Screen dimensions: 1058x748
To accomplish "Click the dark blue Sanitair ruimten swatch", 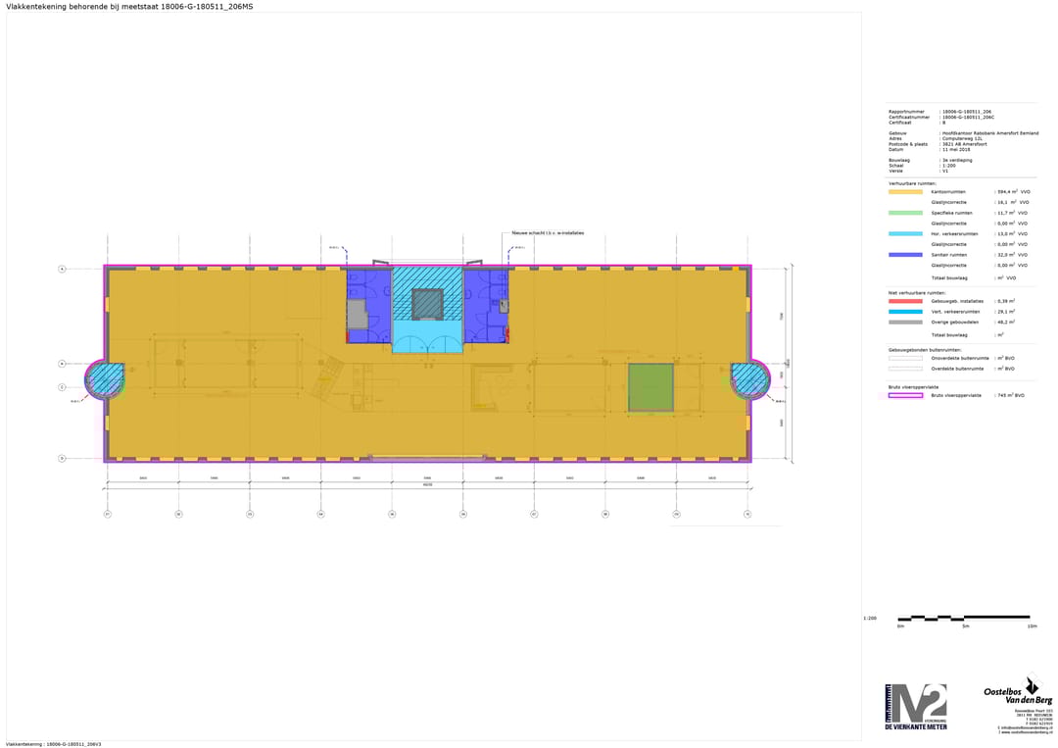I will point(905,255).
